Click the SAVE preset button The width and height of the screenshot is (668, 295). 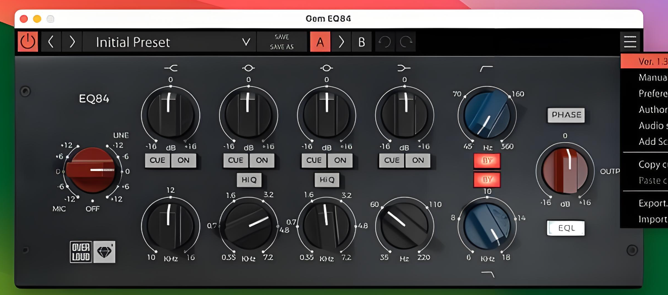[x=282, y=37]
